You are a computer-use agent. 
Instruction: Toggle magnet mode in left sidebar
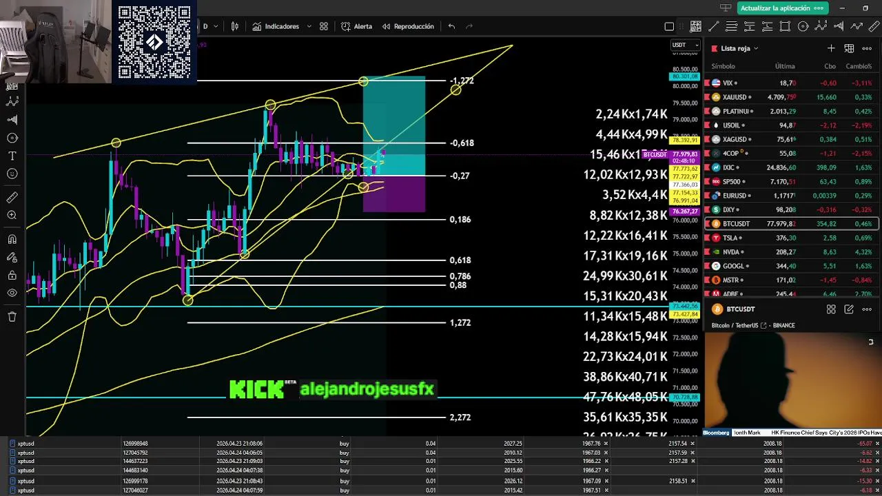(12, 239)
